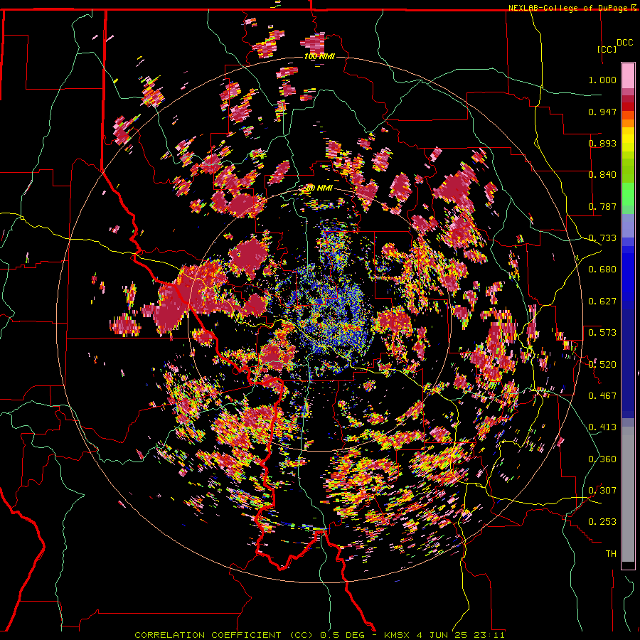
Task: Click the 1.000 value on the color scale
Action: (602, 80)
